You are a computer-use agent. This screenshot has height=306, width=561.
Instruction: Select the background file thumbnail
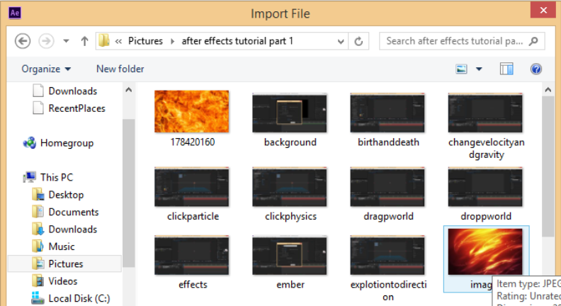point(290,113)
